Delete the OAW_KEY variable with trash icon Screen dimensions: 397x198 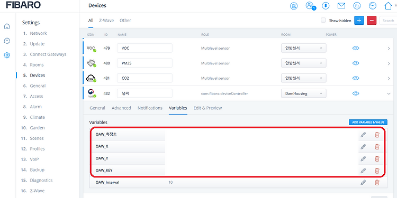377,171
